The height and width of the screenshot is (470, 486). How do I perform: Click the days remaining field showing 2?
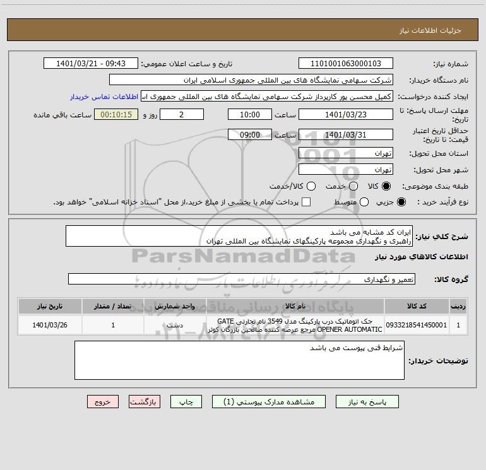182,114
